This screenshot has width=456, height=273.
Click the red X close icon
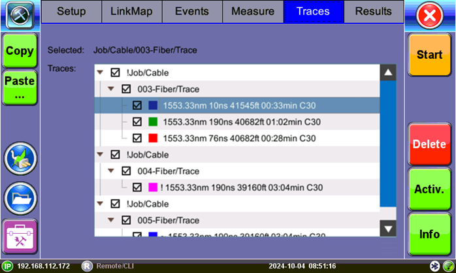click(x=430, y=16)
